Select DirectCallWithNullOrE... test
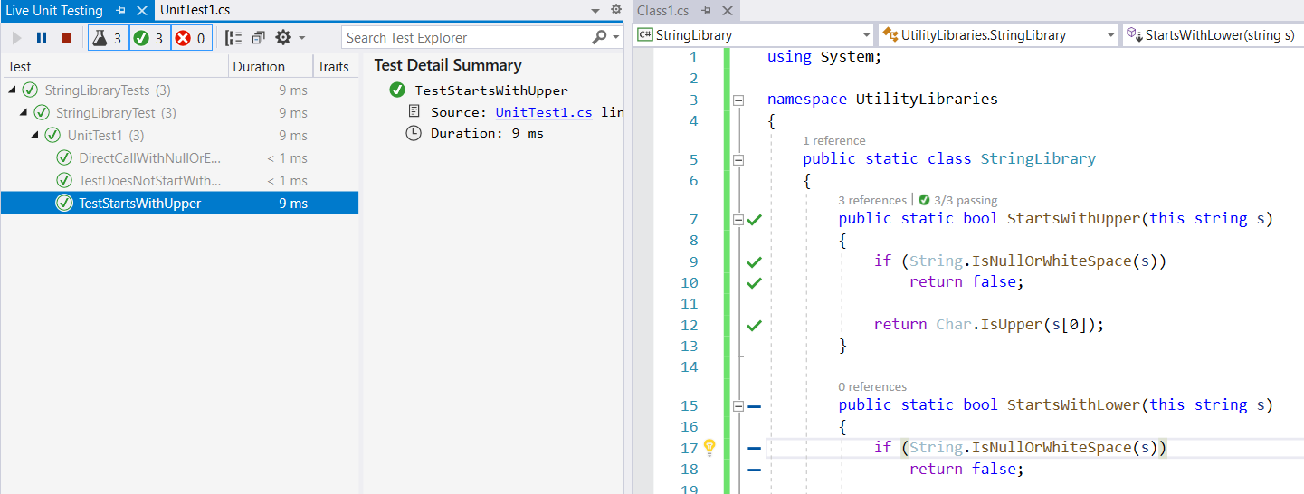Screen dimensions: 1304x494 179,158
